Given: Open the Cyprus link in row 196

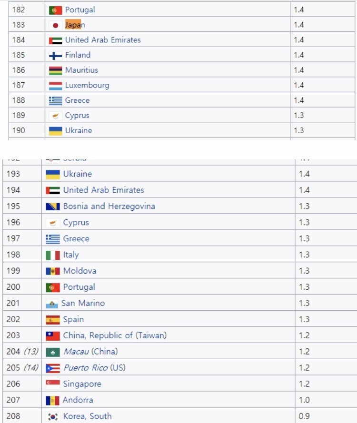Looking at the screenshot, I should coord(76,223).
